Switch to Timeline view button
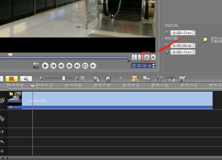Image resolution: width=222 pixels, height=160 pixels. [11, 79]
